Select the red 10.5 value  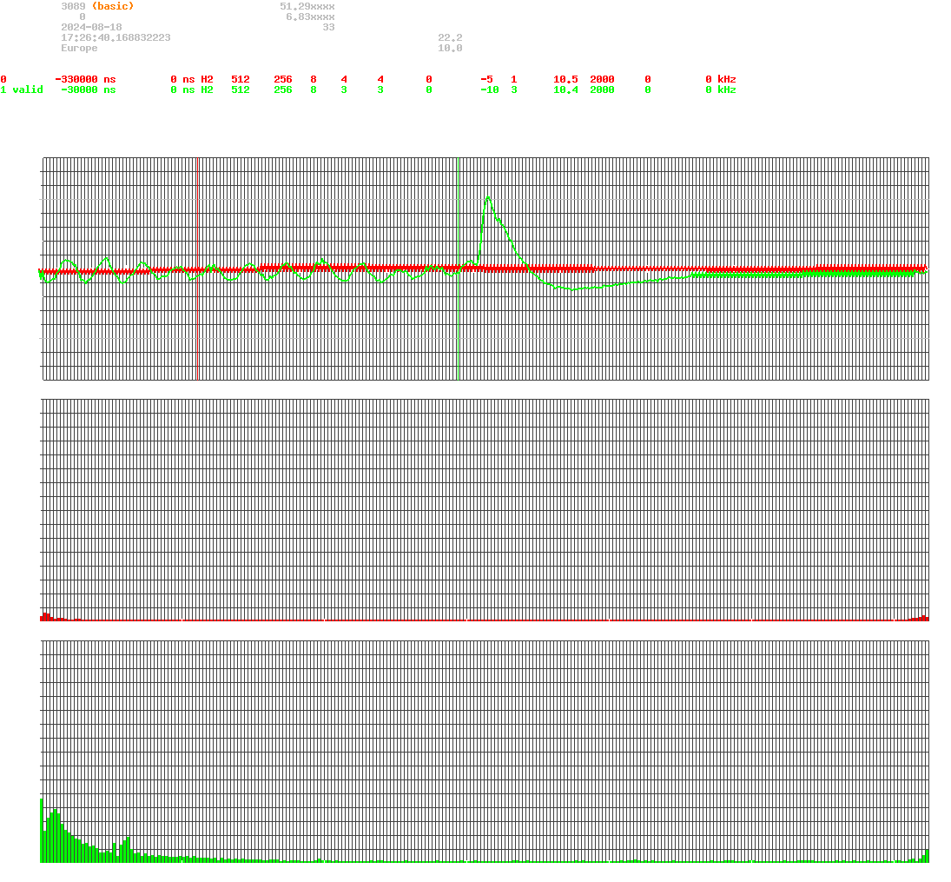coord(566,80)
